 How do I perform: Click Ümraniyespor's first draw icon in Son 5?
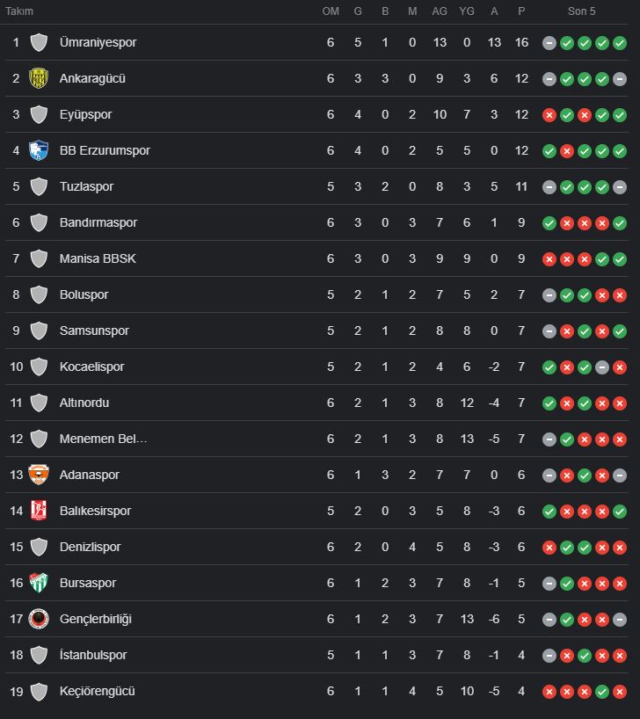pyautogui.click(x=549, y=42)
